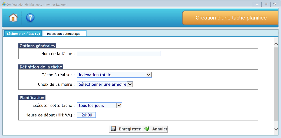Click the floppy disk save icon

[x=114, y=129]
